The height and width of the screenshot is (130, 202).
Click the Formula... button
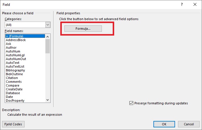click(83, 29)
